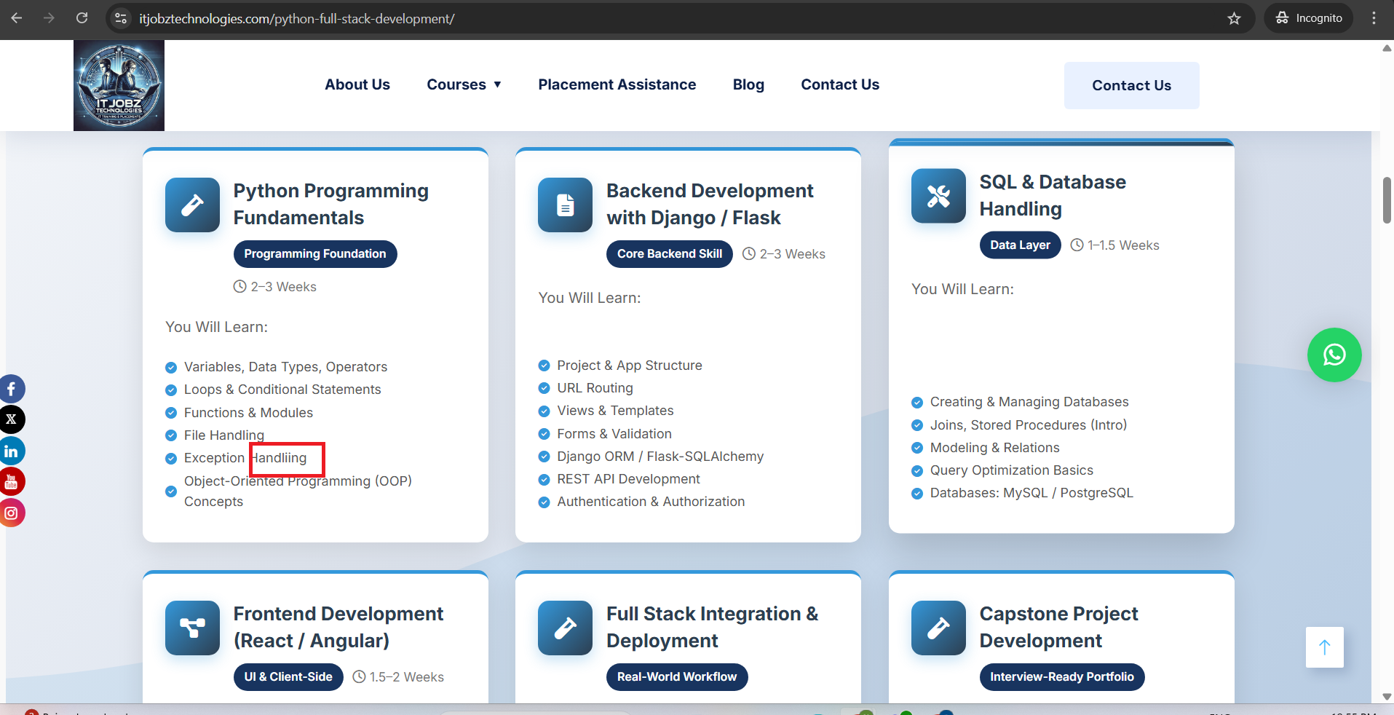Click the Core Backend Skill badge
1394x715 pixels.
(x=669, y=254)
